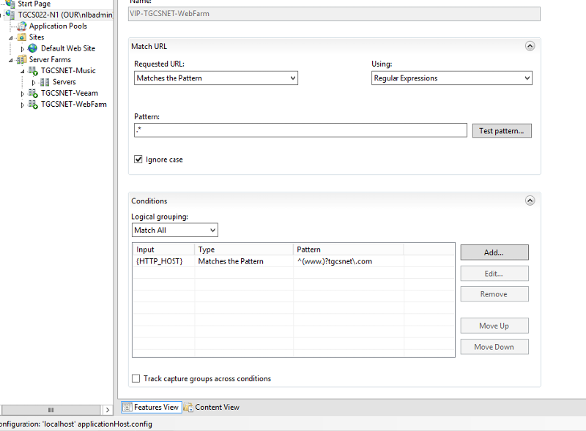Click the Edit condition button
The image size is (586, 431).
(494, 274)
